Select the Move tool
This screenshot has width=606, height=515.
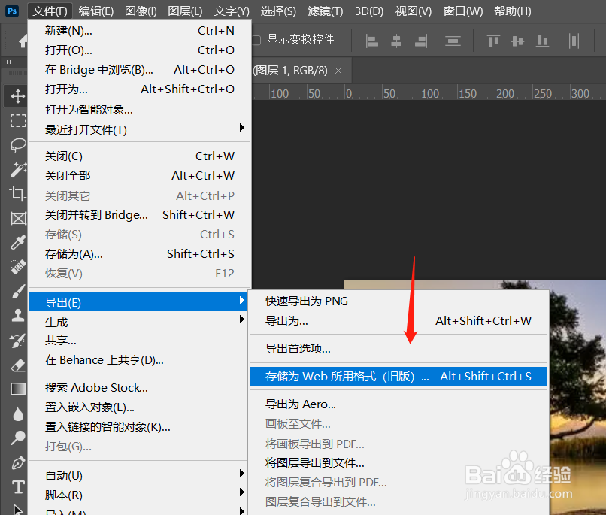click(x=17, y=96)
